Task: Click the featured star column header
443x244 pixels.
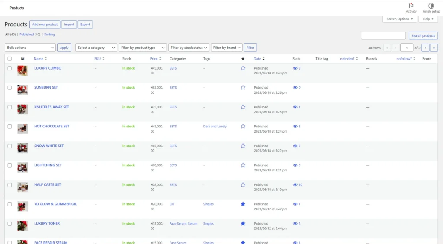Action: 243,59
